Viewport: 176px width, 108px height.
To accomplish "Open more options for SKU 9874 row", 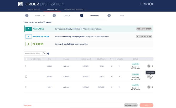I will coord(152,87).
